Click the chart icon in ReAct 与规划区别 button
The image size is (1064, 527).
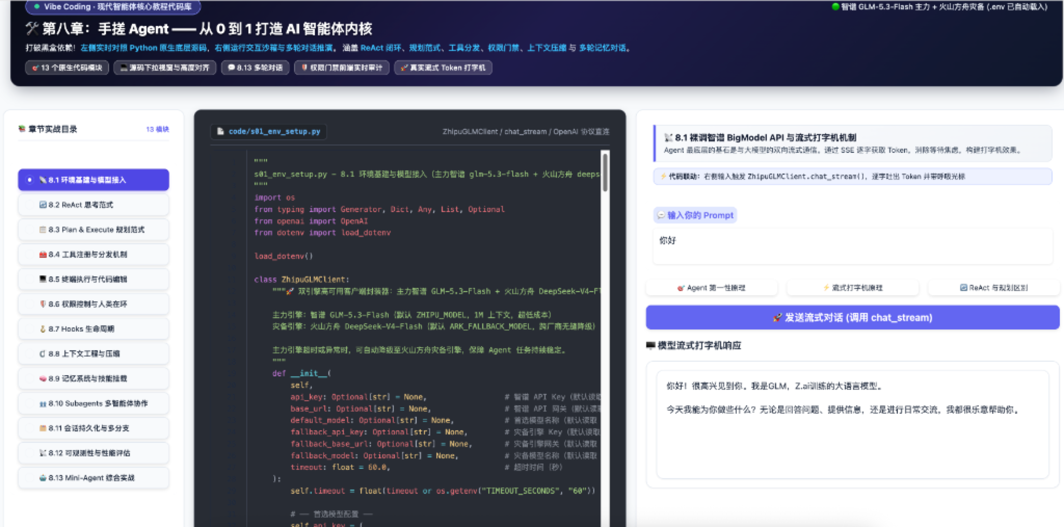(963, 288)
